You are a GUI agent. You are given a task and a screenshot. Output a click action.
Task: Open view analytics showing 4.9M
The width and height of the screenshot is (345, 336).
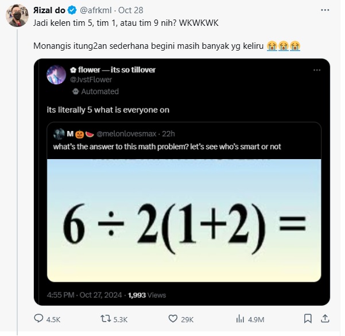(240, 319)
